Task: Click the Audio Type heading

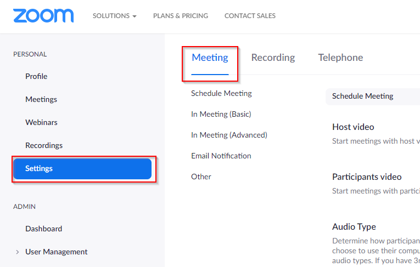Action: coord(354,227)
